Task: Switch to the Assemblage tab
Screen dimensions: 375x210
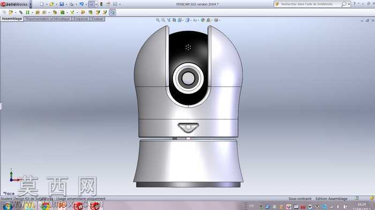Action: click(12, 19)
